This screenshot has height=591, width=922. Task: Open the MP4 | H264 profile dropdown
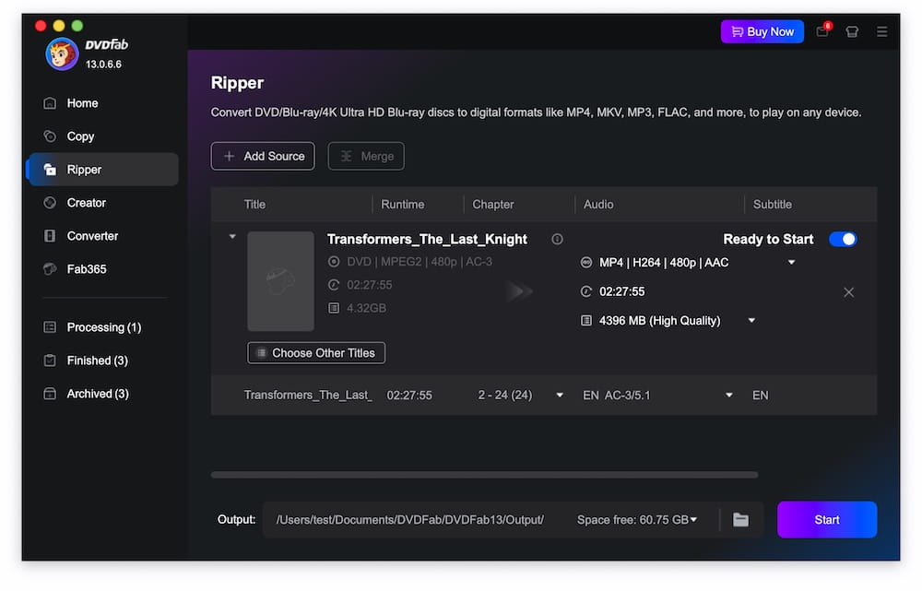(x=791, y=262)
